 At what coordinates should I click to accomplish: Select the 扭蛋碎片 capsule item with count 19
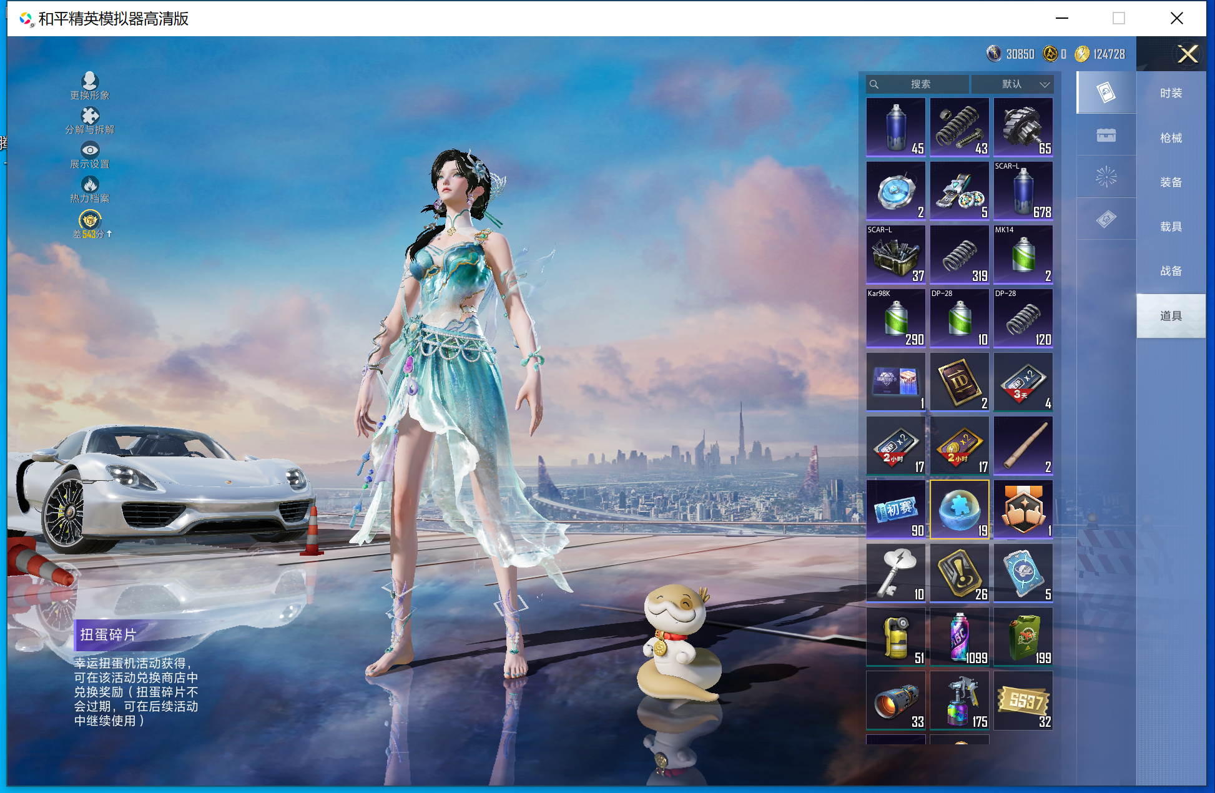click(959, 509)
